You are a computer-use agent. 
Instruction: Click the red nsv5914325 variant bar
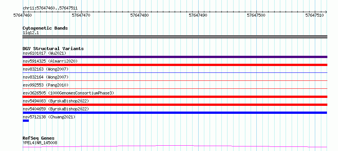175,65
